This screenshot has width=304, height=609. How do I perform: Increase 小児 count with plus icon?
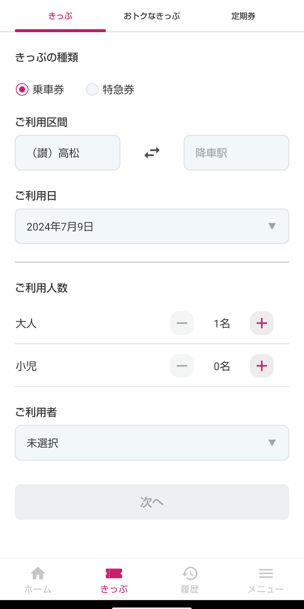262,366
